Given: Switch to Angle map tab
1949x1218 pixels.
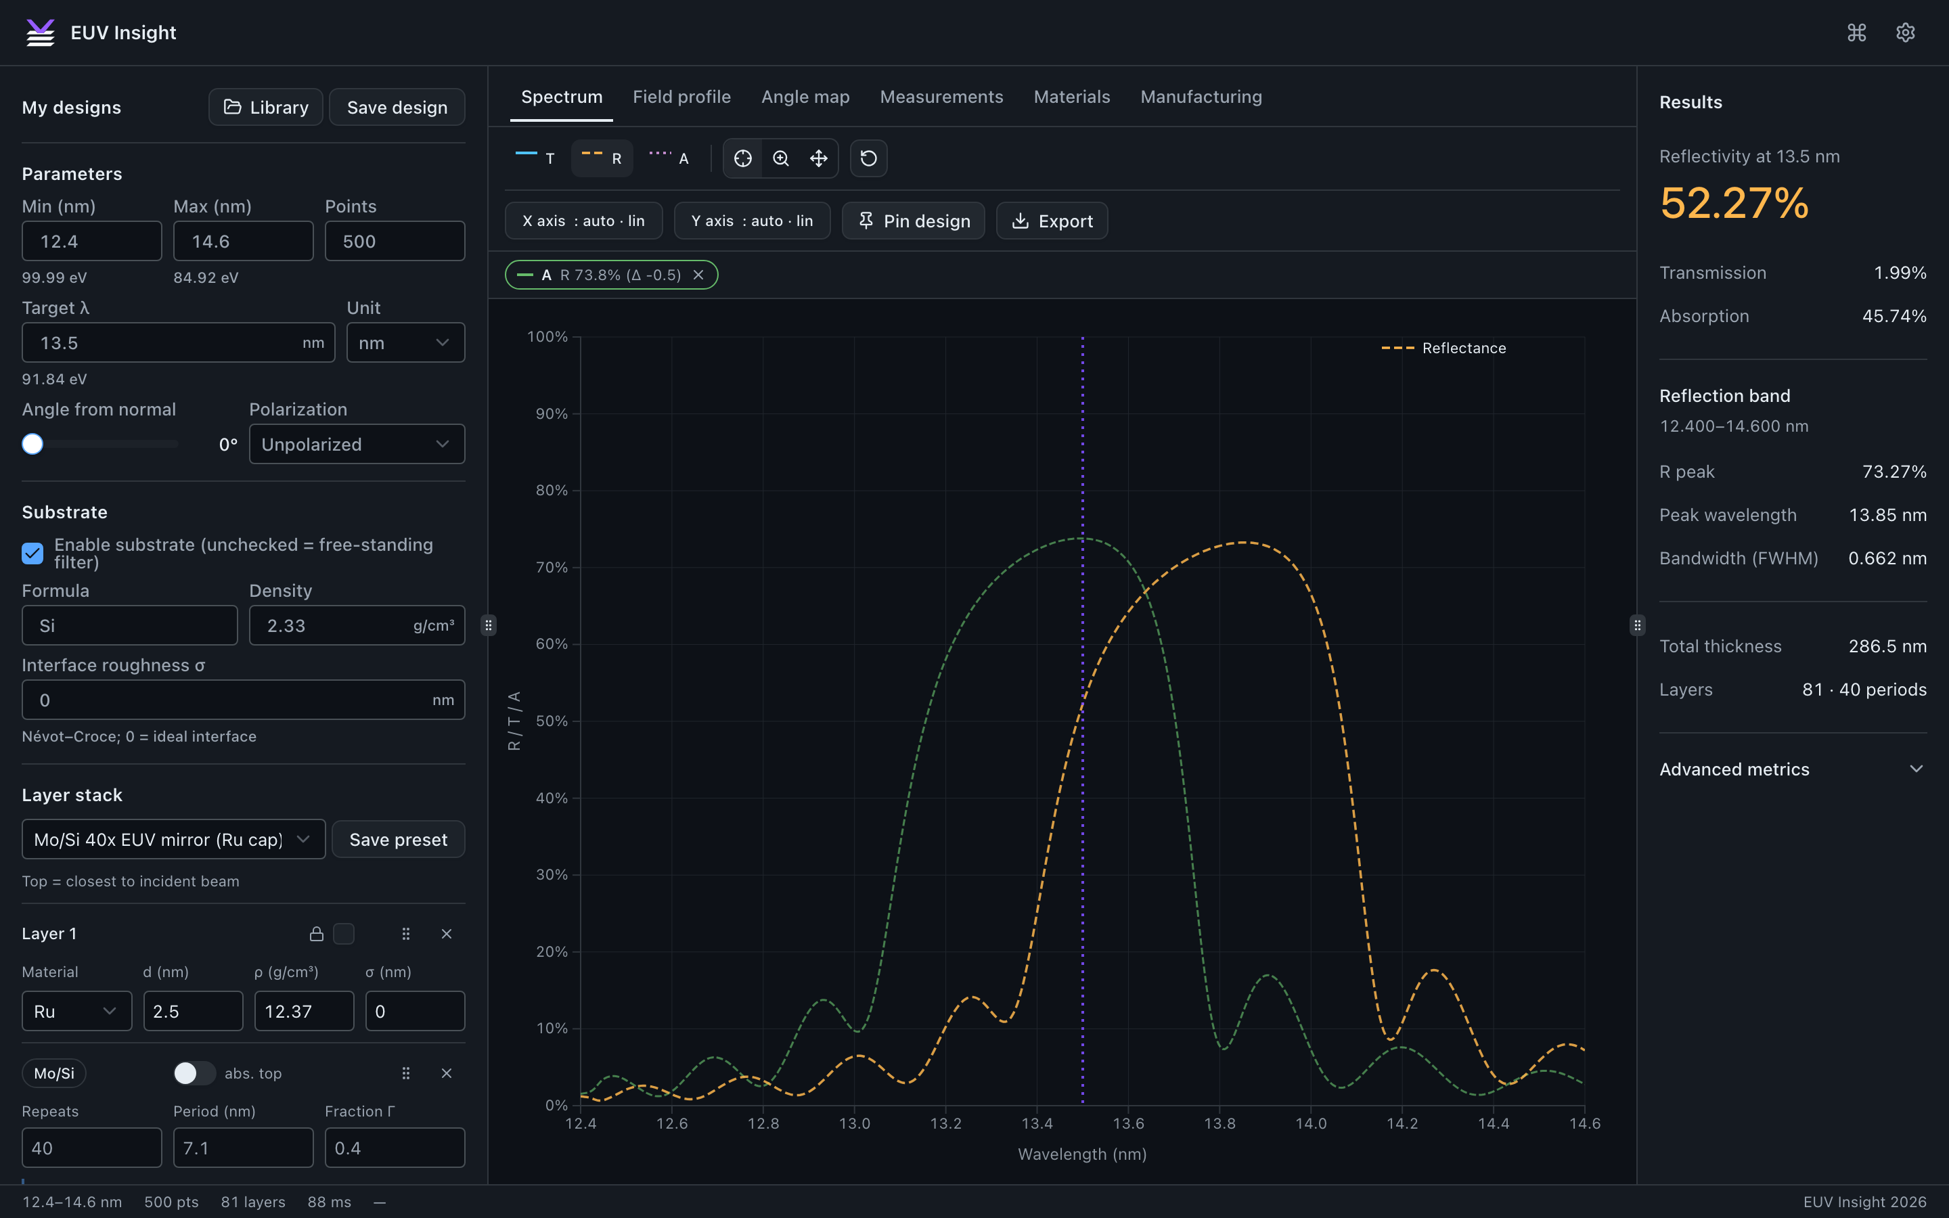Looking at the screenshot, I should (805, 97).
